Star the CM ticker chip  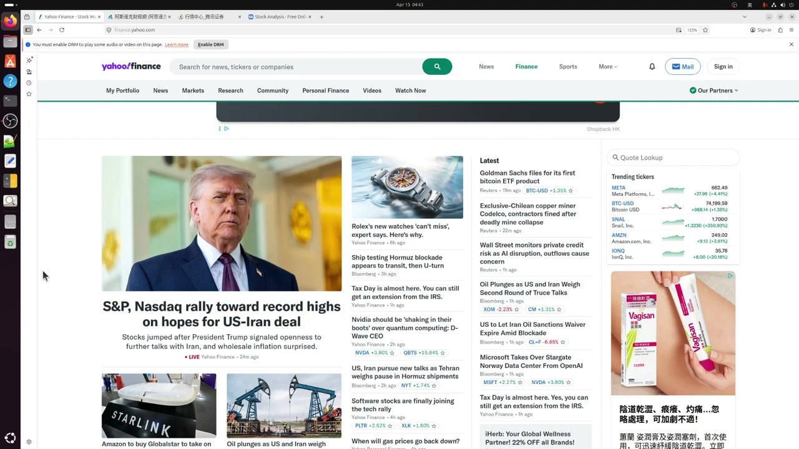pos(559,309)
